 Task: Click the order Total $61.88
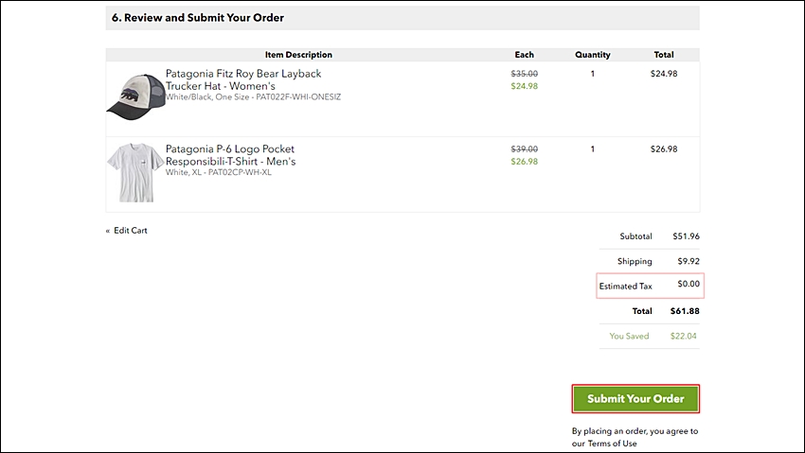[685, 311]
